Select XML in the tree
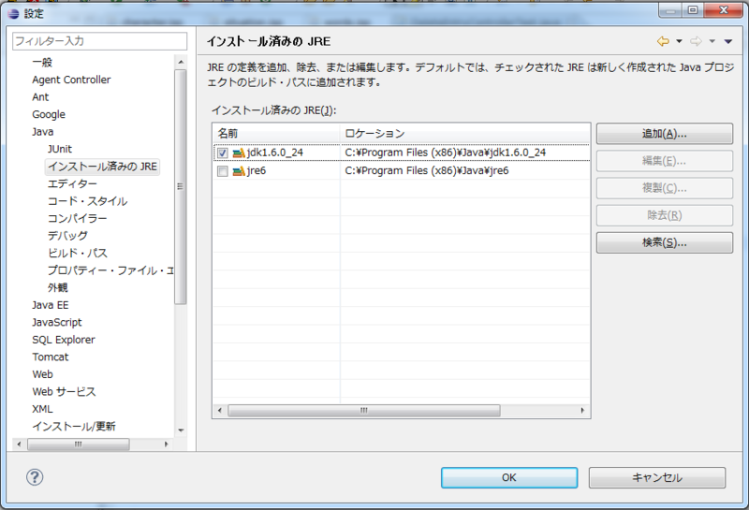Image resolution: width=749 pixels, height=510 pixels. (42, 409)
